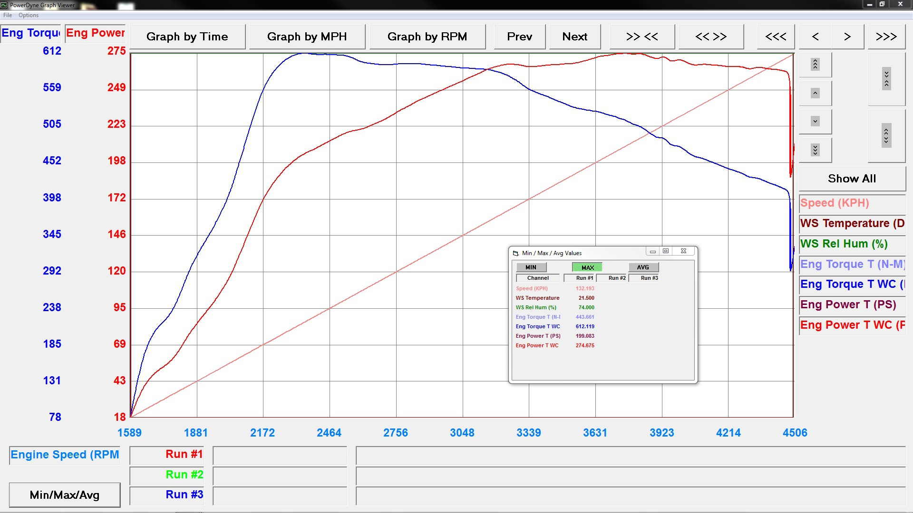Click the WS Rel Hum value 74.000
Image resolution: width=913 pixels, height=513 pixels.
pyautogui.click(x=586, y=307)
